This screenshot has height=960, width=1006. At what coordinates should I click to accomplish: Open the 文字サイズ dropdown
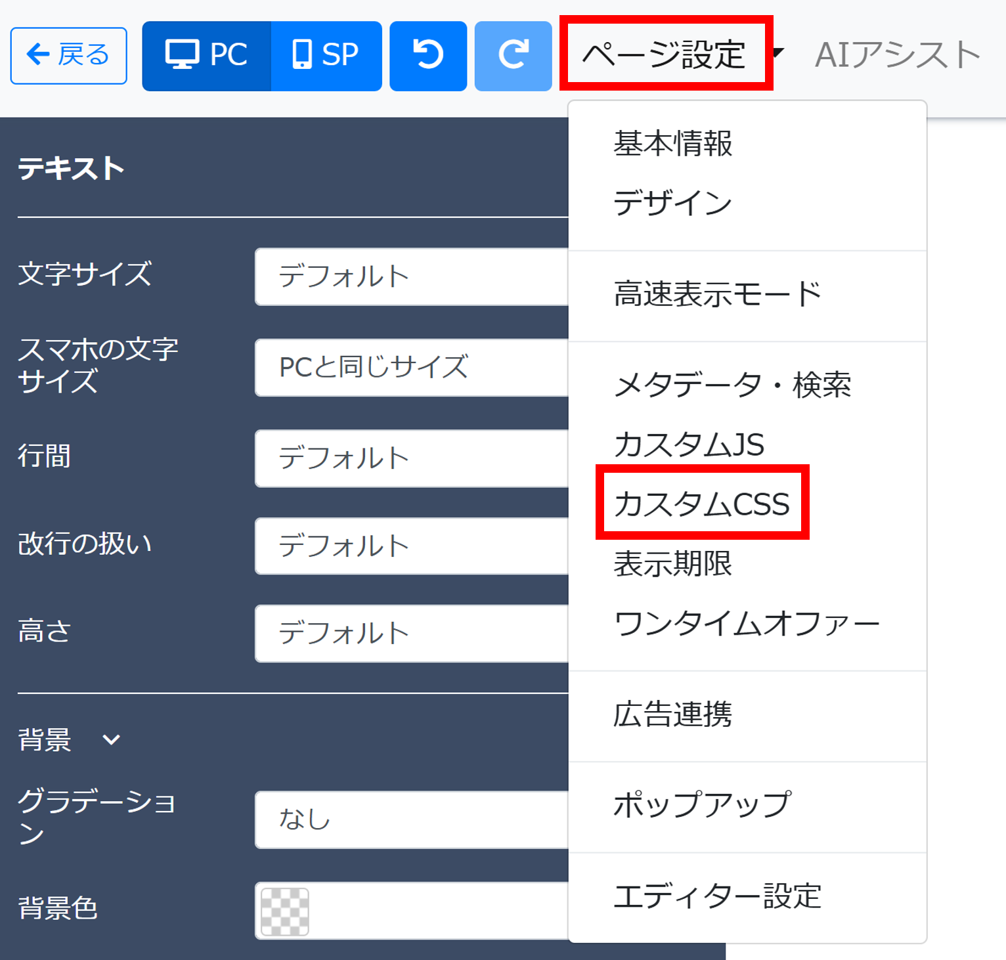coord(411,276)
